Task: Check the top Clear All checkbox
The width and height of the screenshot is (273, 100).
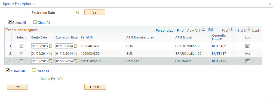Action: [x=35, y=22]
